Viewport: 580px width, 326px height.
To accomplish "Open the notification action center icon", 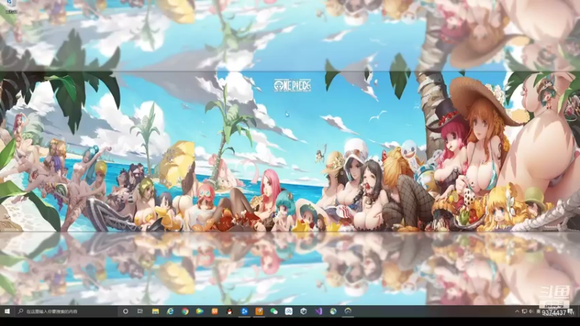I will (571, 312).
